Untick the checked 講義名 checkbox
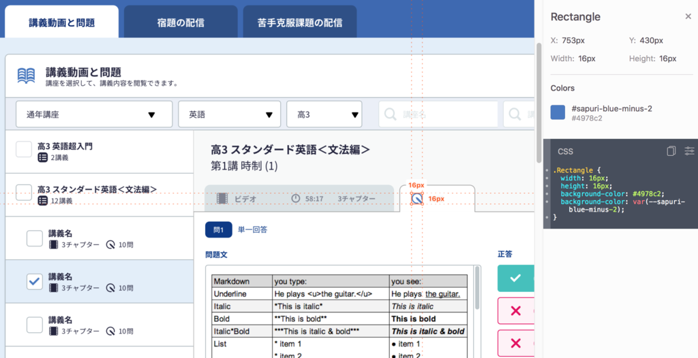Image resolution: width=698 pixels, height=358 pixels. pos(35,282)
